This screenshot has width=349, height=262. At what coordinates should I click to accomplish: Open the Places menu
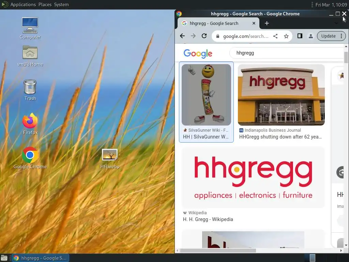45,4
